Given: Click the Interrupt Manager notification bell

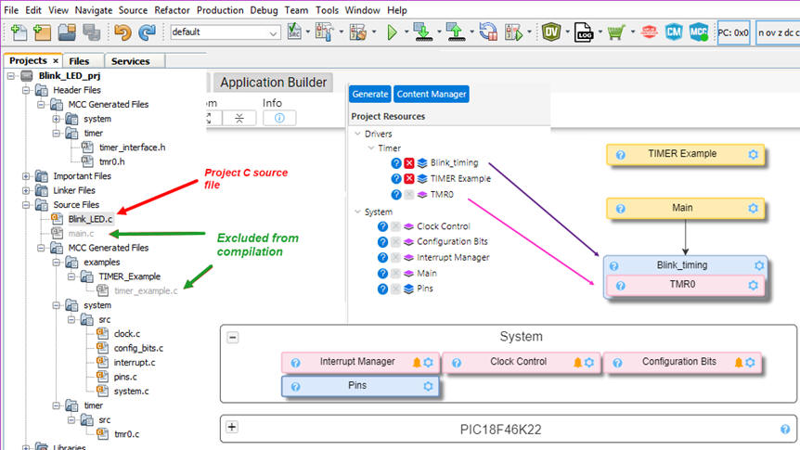Looking at the screenshot, I should pos(417,362).
